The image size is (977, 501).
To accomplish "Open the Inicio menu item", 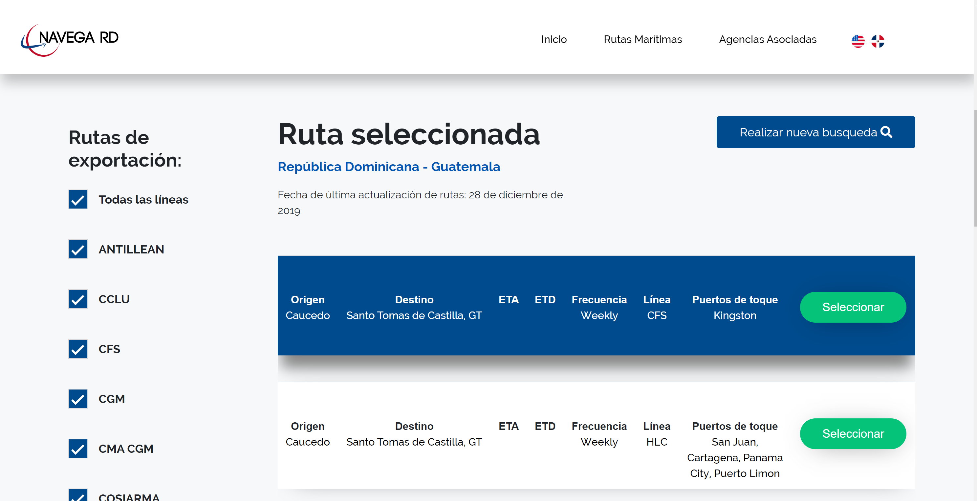I will pos(554,39).
